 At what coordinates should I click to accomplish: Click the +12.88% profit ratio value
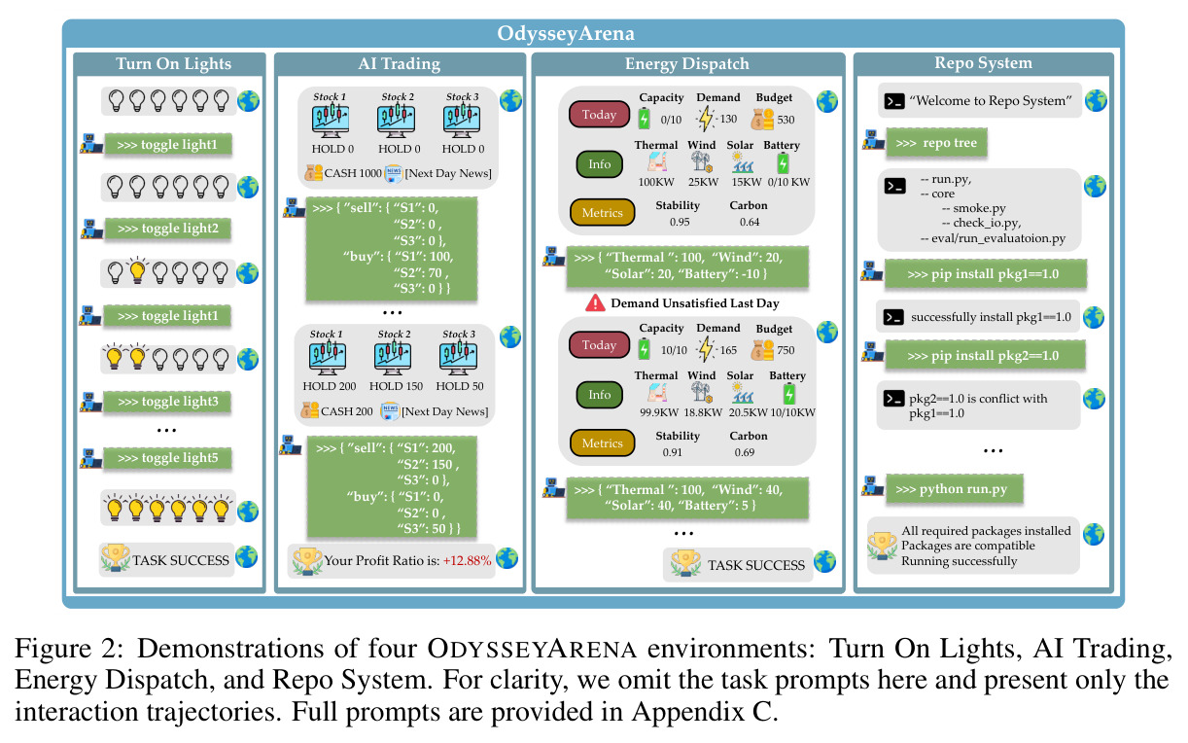point(468,560)
